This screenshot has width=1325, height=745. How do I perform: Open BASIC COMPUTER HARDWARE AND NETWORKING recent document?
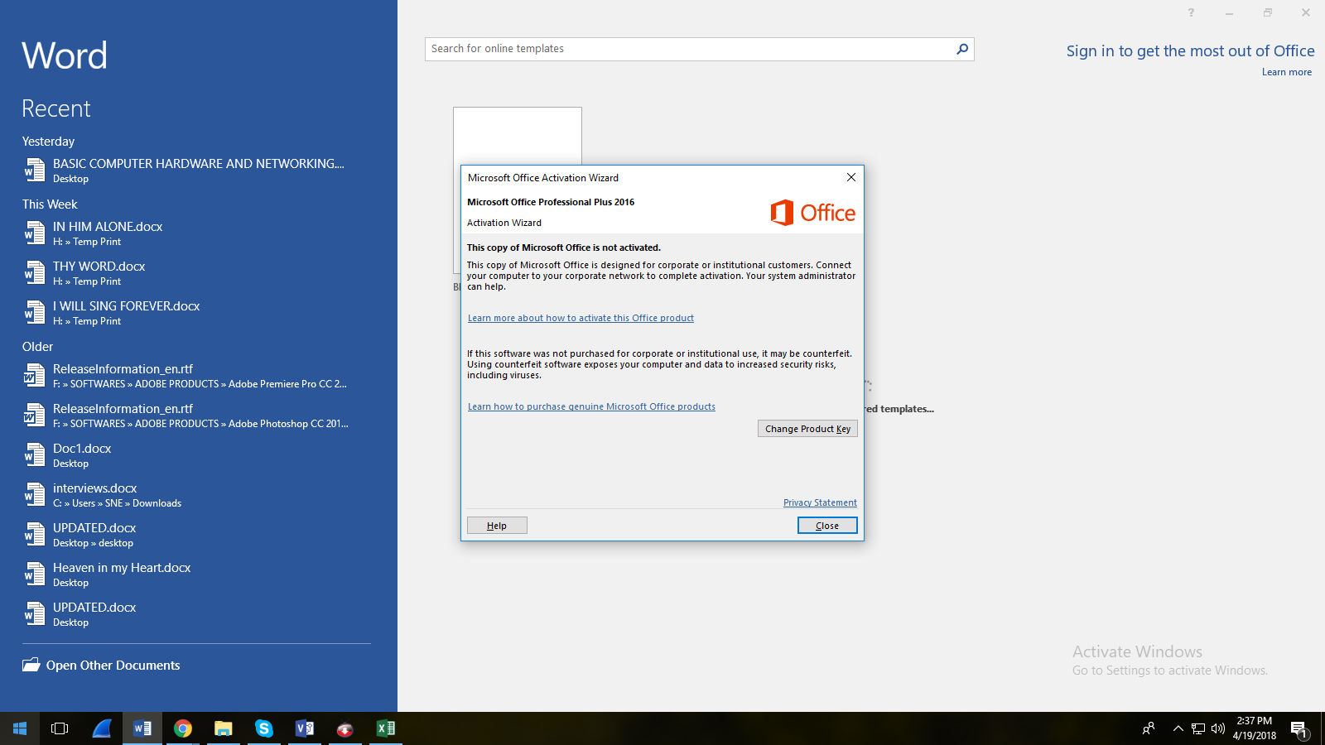point(199,171)
